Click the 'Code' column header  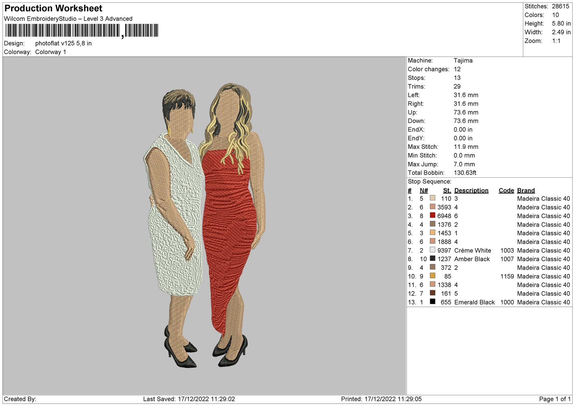[x=506, y=190]
